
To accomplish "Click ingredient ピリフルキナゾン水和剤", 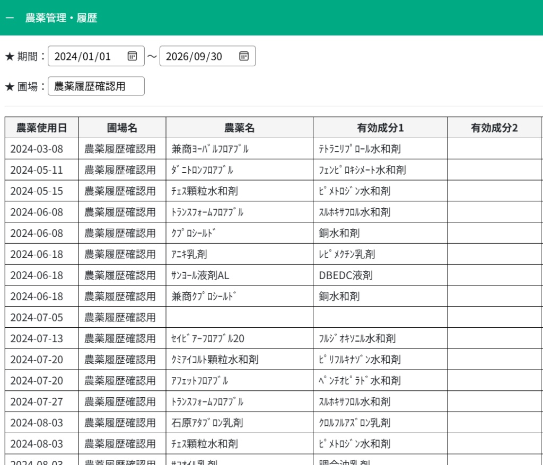I will tap(360, 360).
